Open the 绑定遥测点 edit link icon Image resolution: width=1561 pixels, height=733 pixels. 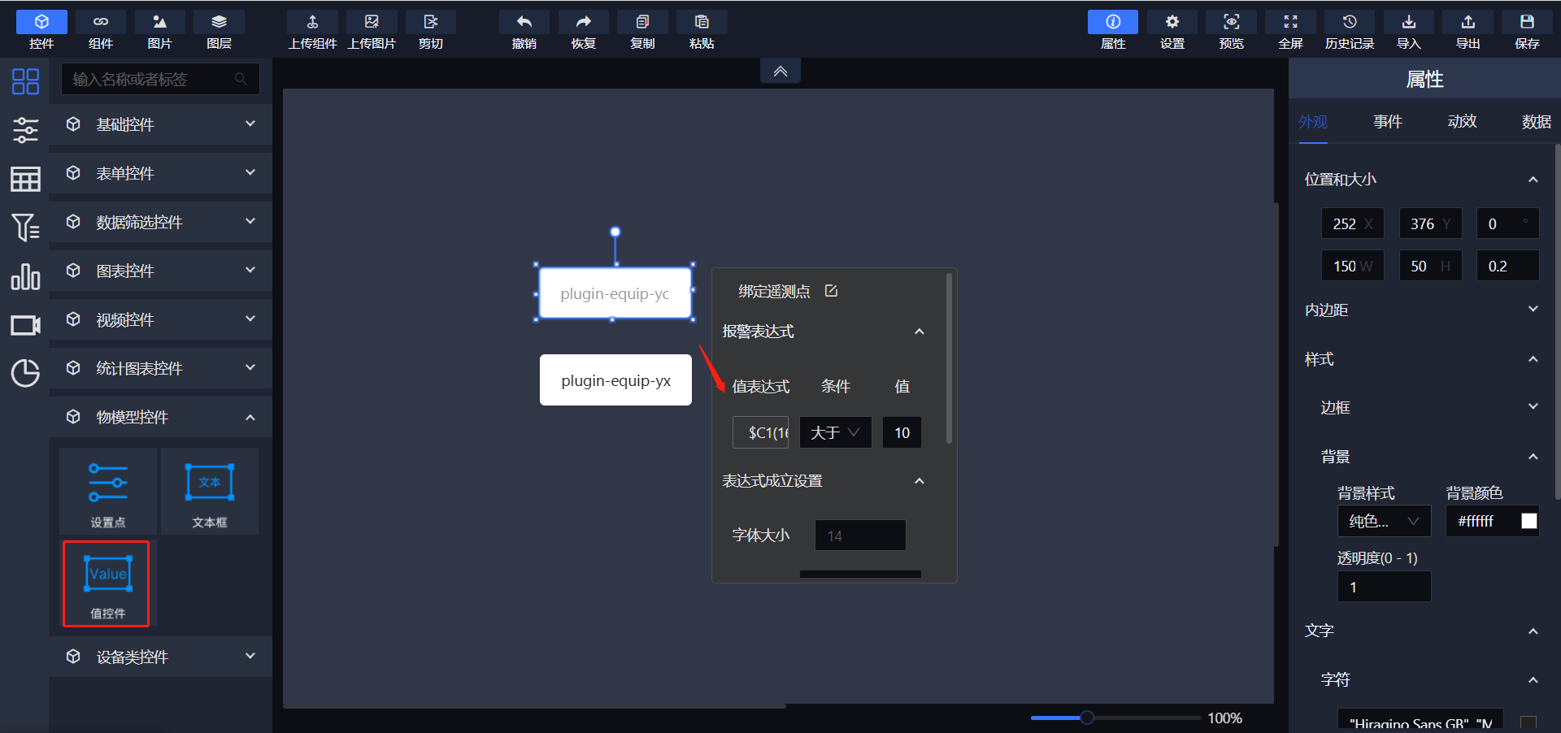[x=831, y=290]
